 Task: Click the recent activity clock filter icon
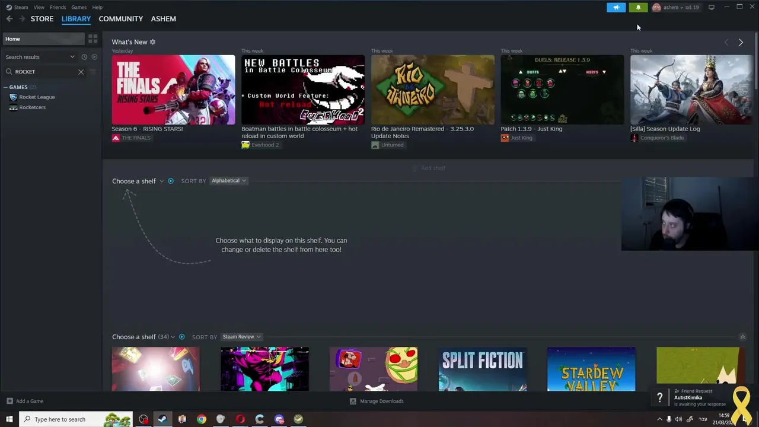(84, 57)
